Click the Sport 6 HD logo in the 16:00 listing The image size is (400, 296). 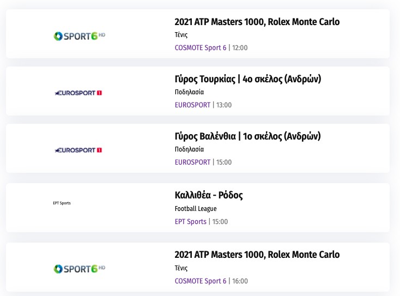[79, 269]
